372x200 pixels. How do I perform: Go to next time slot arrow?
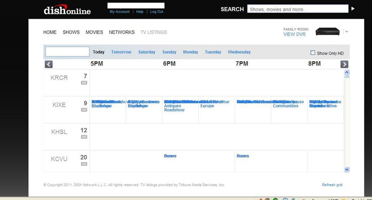click(344, 64)
